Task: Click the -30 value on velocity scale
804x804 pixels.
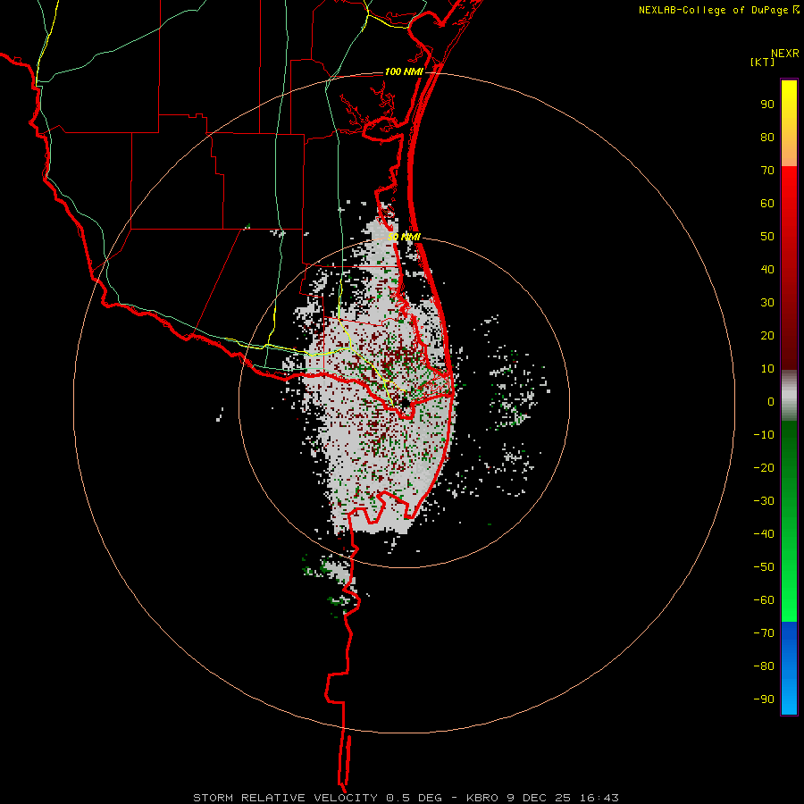Action: coord(764,501)
